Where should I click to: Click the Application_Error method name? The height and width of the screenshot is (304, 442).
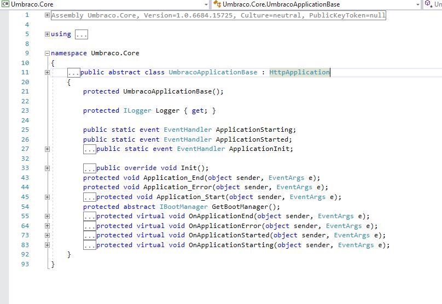(x=178, y=188)
